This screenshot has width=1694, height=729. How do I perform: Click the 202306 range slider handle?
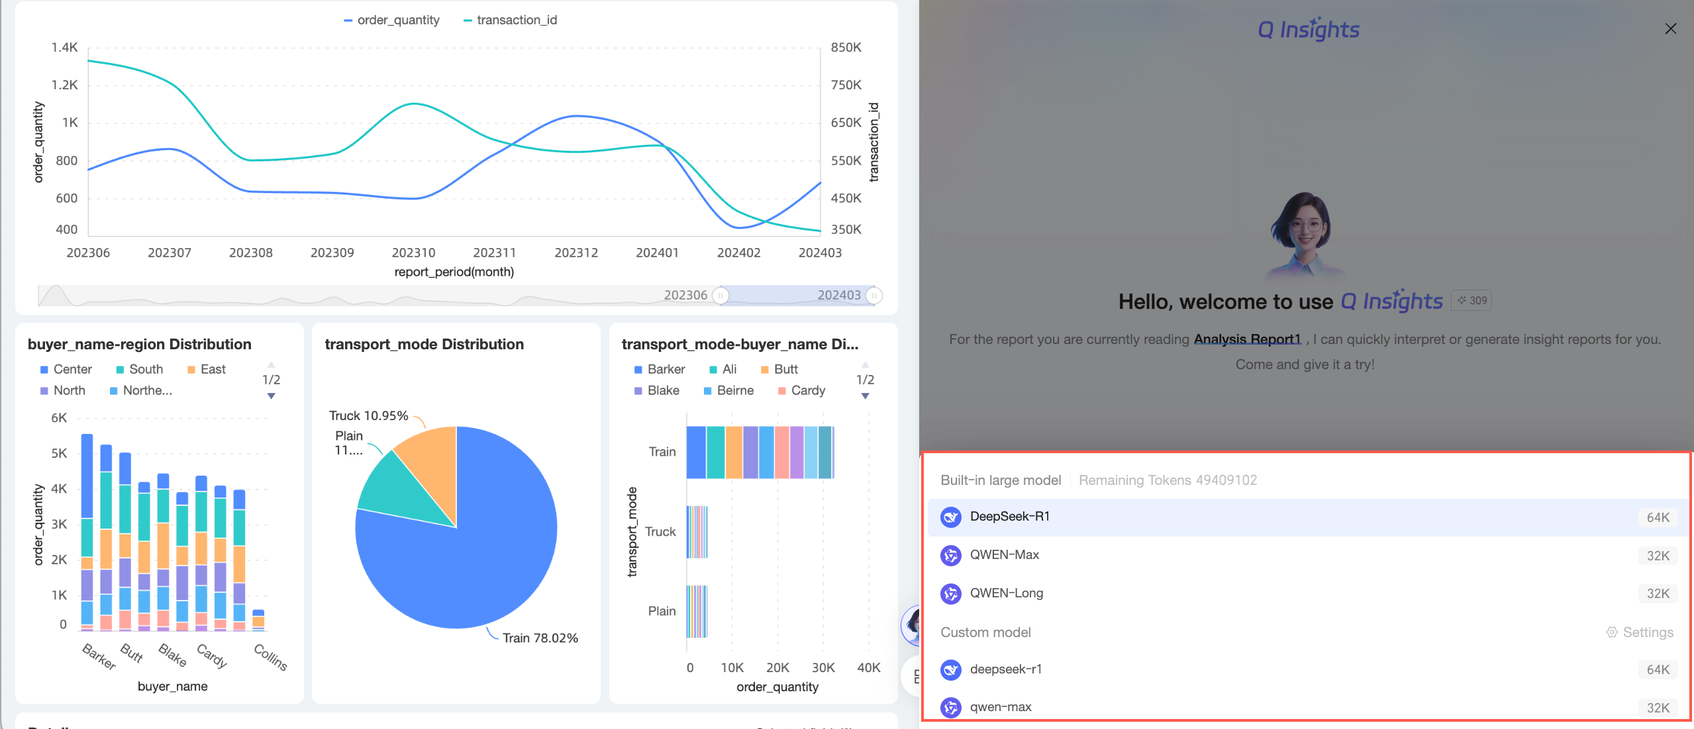721,295
